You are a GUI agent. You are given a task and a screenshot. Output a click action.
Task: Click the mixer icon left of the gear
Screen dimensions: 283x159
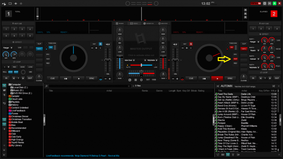tap(135, 80)
